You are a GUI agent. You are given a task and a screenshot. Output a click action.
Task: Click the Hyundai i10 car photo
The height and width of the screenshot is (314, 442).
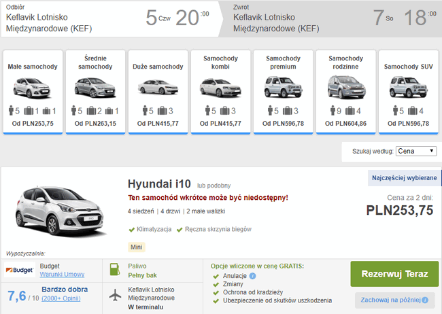pyautogui.click(x=60, y=211)
